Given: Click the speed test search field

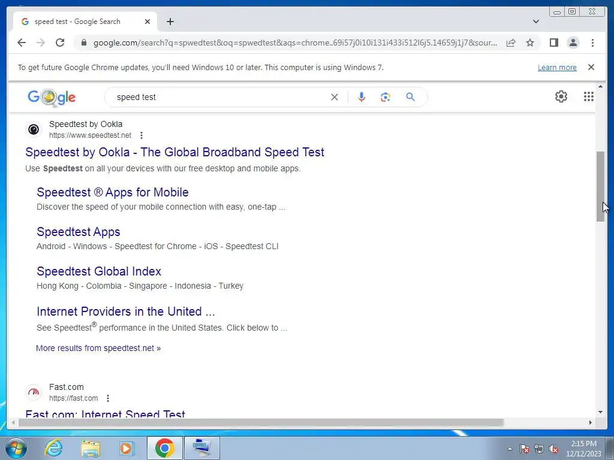Looking at the screenshot, I should coord(219,97).
